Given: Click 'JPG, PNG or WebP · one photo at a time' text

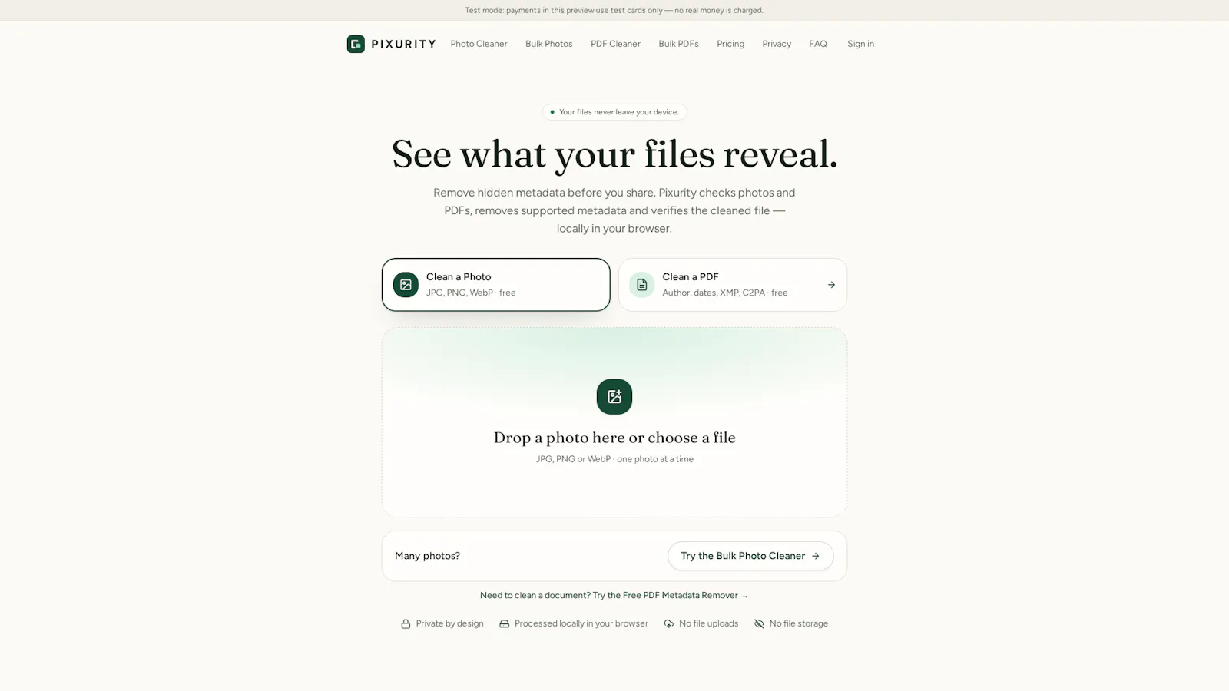Looking at the screenshot, I should tap(614, 459).
